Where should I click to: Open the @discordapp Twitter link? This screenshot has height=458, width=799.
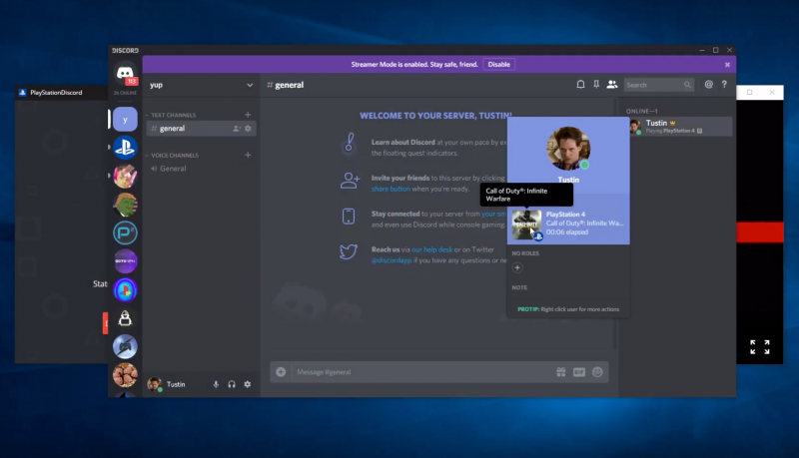pyautogui.click(x=392, y=260)
